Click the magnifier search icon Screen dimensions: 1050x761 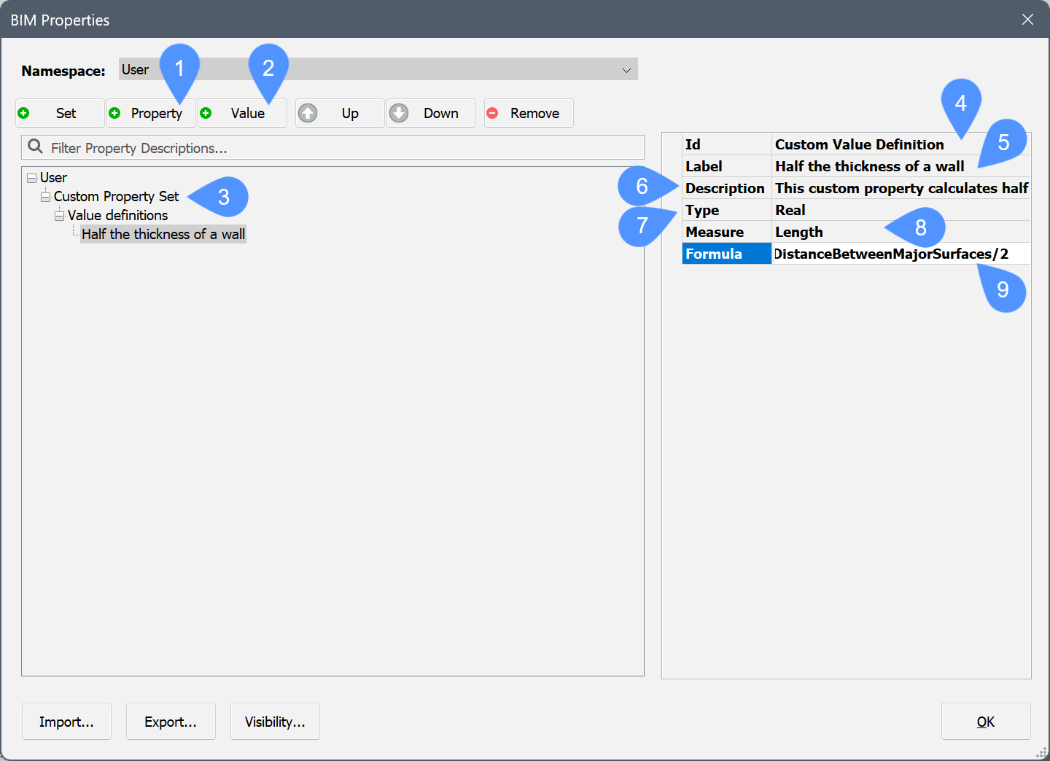(35, 147)
